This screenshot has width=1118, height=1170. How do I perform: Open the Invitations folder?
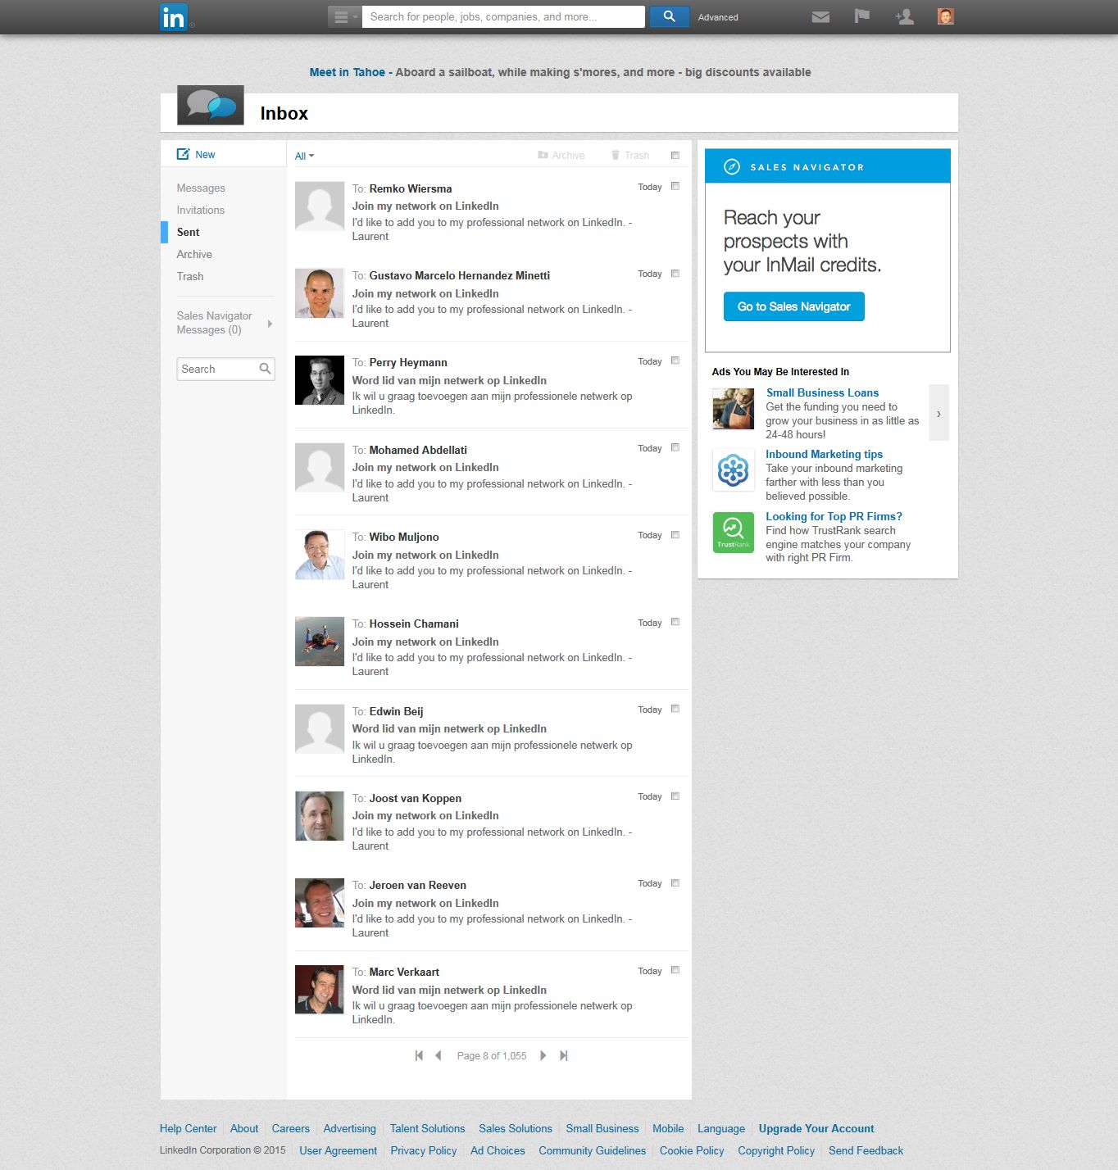(x=201, y=211)
